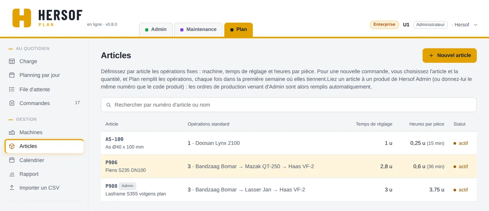Image resolution: width=489 pixels, height=211 pixels.
Task: Open Planning par jour page
Action: pyautogui.click(x=44, y=75)
